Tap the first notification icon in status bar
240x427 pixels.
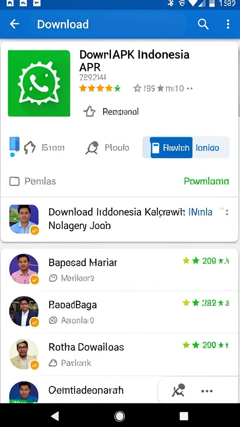(10, 3)
